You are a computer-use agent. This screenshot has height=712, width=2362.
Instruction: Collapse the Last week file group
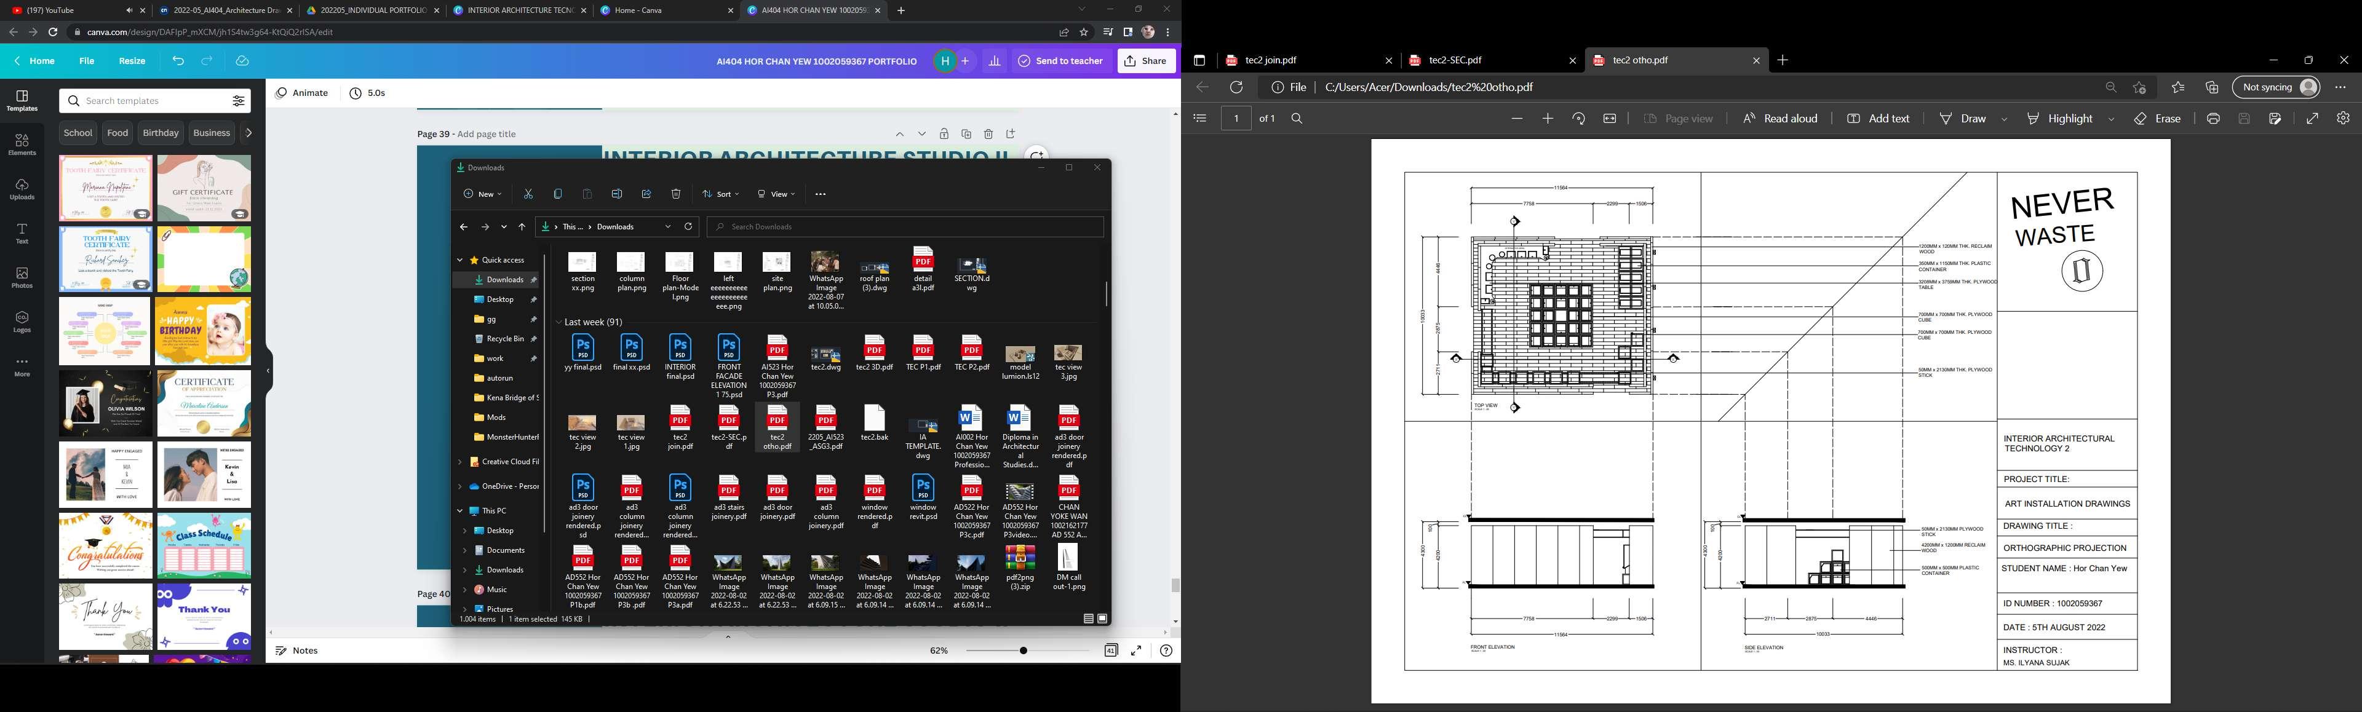coord(559,323)
